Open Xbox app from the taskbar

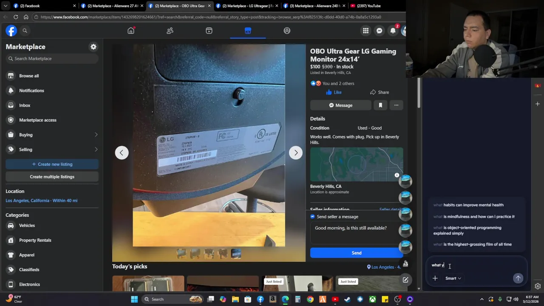[372, 299]
